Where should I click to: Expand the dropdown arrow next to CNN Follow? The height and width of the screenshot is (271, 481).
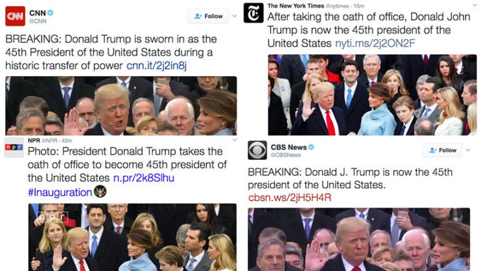point(234,16)
